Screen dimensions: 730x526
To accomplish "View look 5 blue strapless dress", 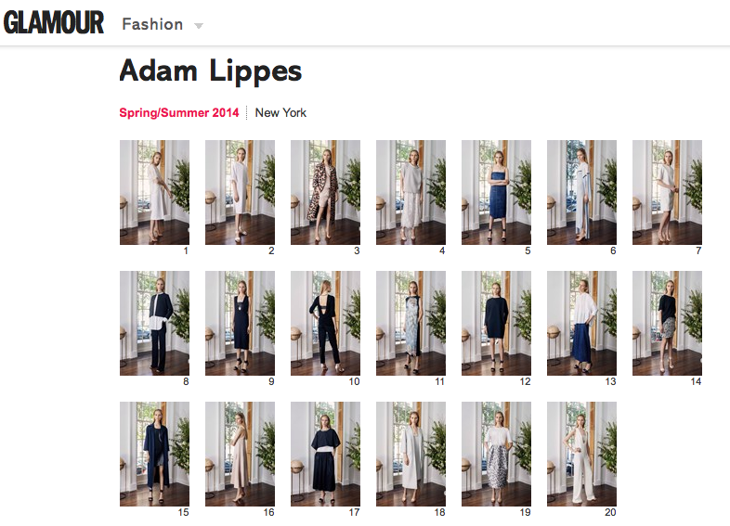I will tap(496, 193).
